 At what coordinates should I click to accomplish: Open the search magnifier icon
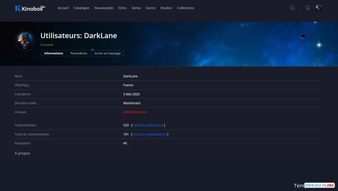pyautogui.click(x=292, y=8)
